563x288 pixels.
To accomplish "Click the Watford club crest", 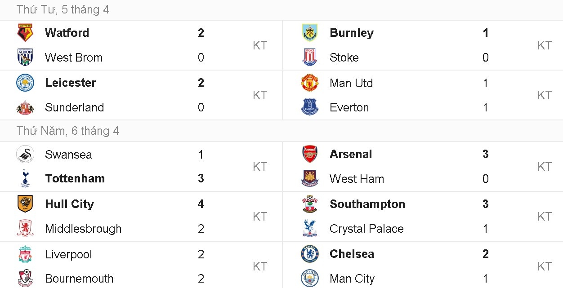I will point(25,33).
